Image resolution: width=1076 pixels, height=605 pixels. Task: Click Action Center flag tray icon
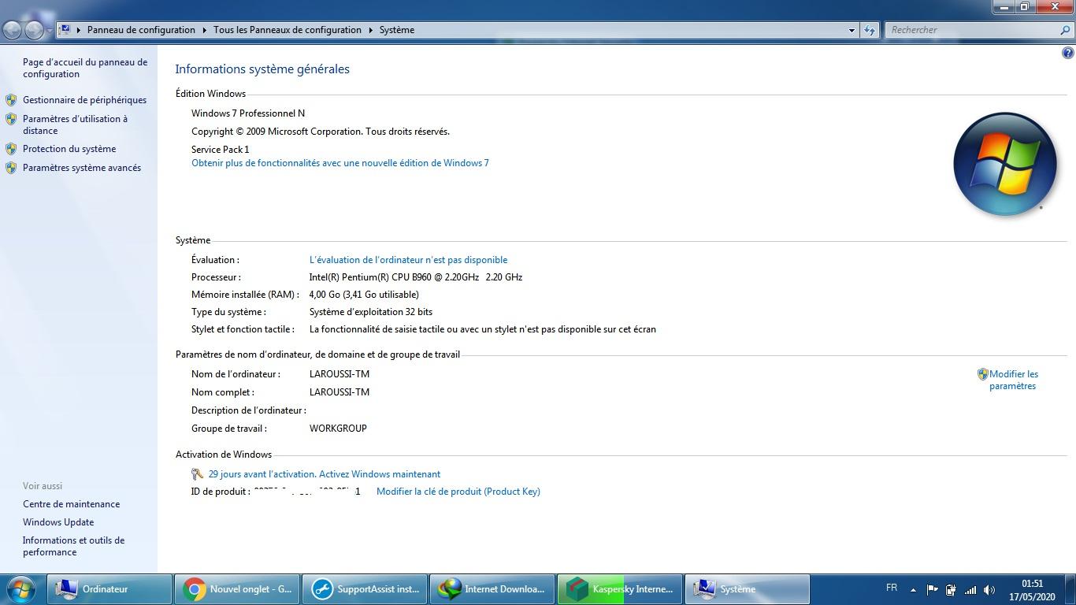click(932, 589)
